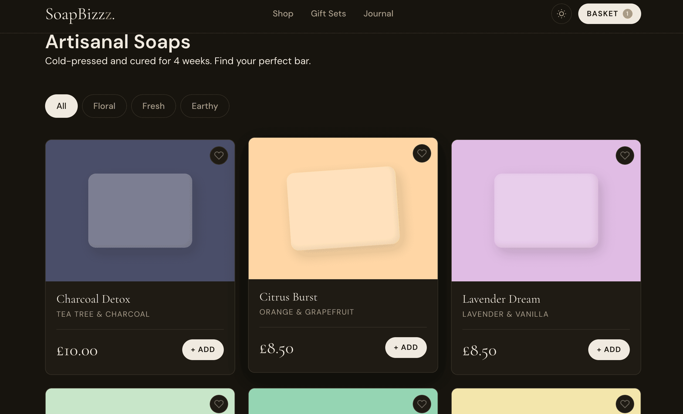
Task: Filter soaps by Fresh
Action: (x=153, y=106)
